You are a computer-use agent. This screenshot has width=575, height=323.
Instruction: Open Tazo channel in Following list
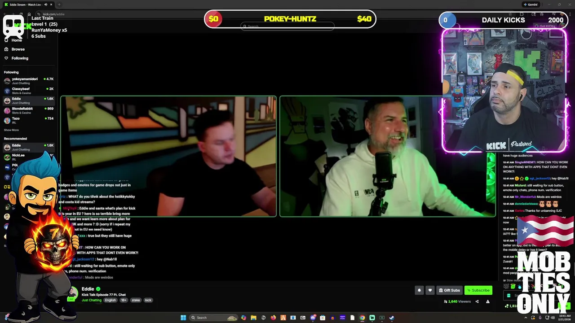(x=29, y=120)
